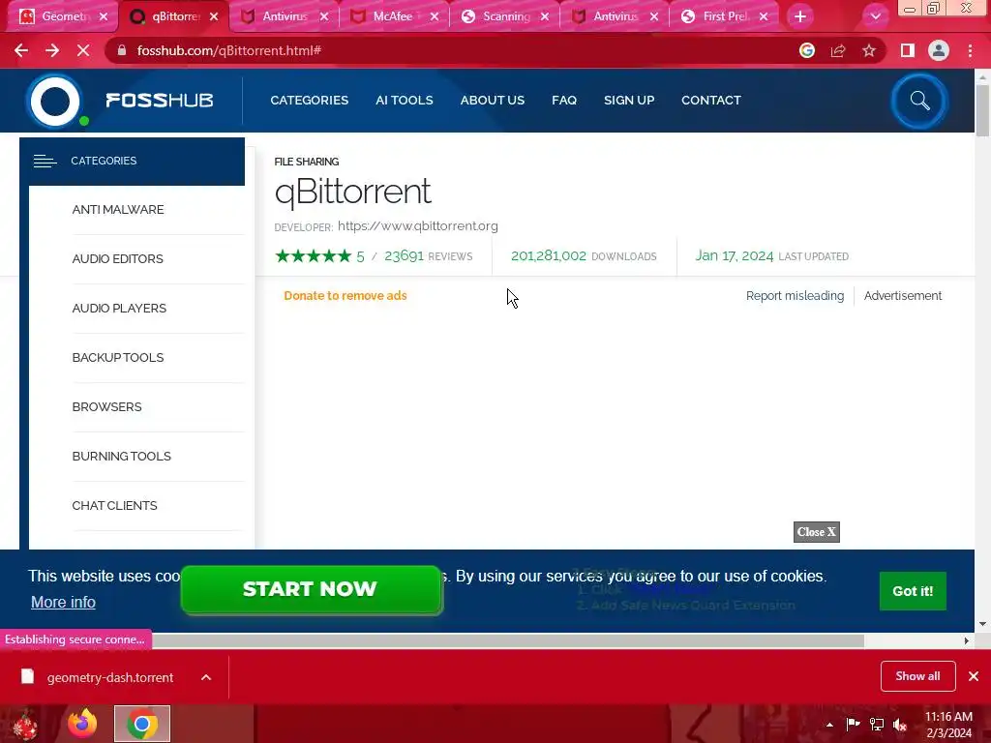This screenshot has height=743, width=991.
Task: Open a new tab with plus button
Action: click(800, 16)
